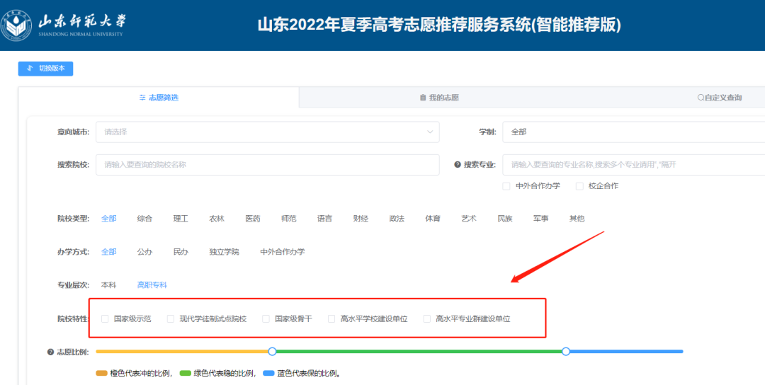Select 全部 in 办学方式 row
Image resolution: width=765 pixels, height=385 pixels.
[x=109, y=252]
